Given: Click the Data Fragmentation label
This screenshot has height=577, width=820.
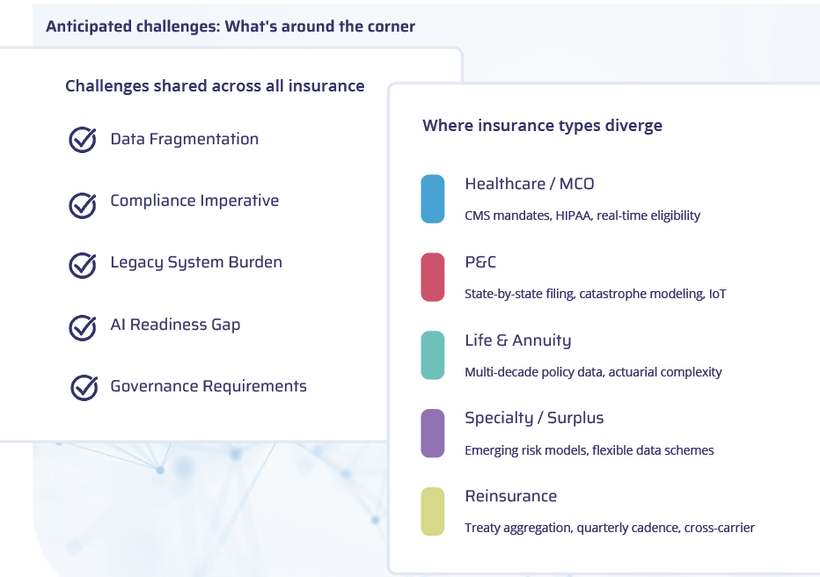Looking at the screenshot, I should tap(185, 139).
